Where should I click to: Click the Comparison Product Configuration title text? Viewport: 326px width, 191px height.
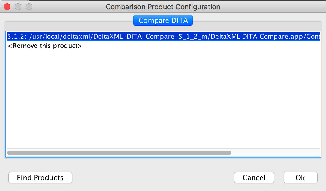[163, 7]
